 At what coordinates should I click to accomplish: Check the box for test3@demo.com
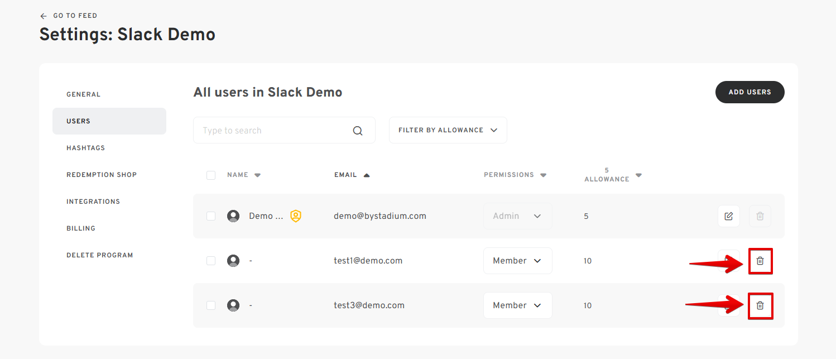pyautogui.click(x=211, y=305)
